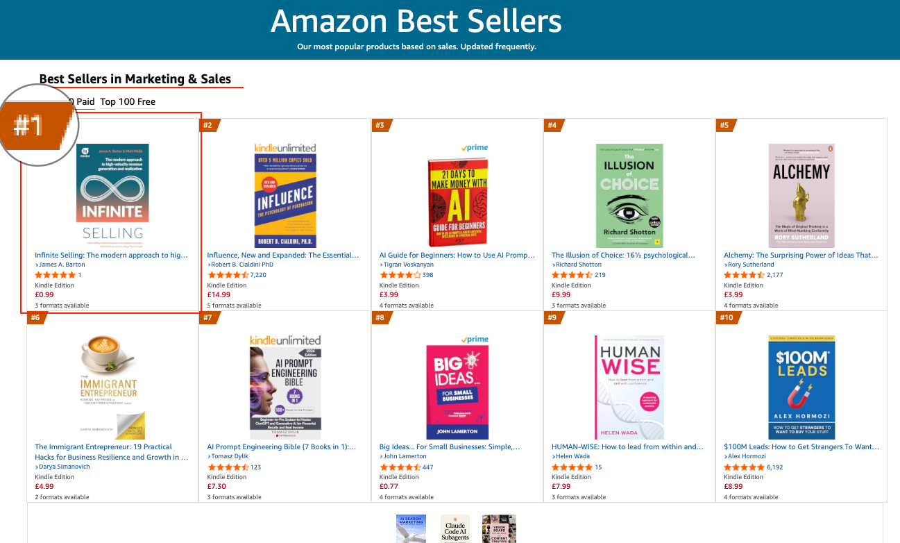Image resolution: width=900 pixels, height=543 pixels.
Task: View author Alex Hormozi's page
Action: [747, 456]
